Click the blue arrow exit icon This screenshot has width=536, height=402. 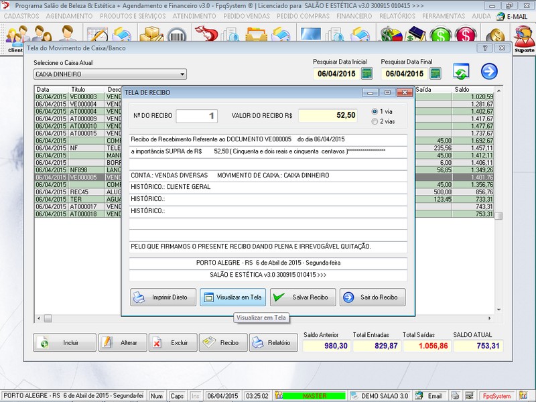tap(490, 72)
